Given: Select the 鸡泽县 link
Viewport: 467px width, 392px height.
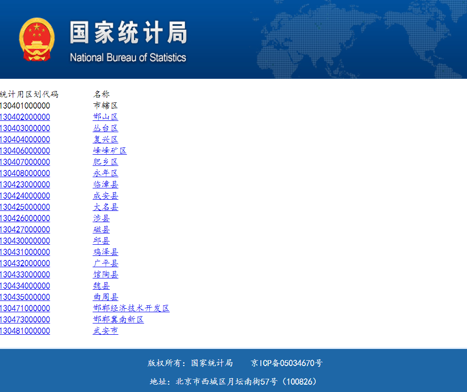Looking at the screenshot, I should (x=105, y=252).
